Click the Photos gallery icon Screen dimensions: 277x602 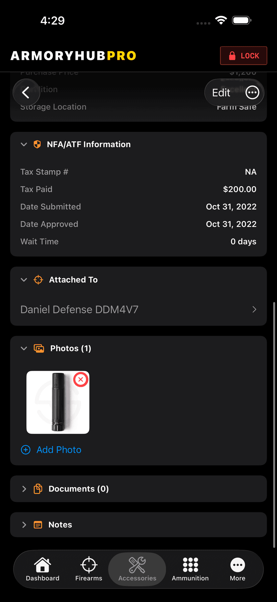point(39,348)
